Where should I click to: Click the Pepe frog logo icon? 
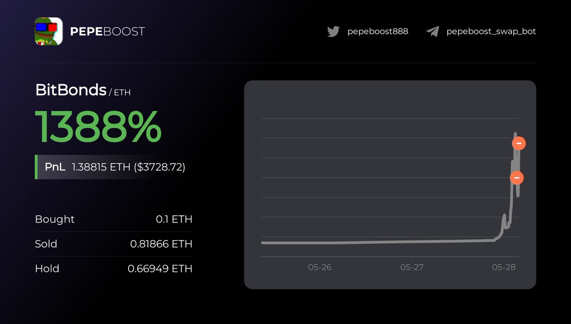pyautogui.click(x=49, y=31)
